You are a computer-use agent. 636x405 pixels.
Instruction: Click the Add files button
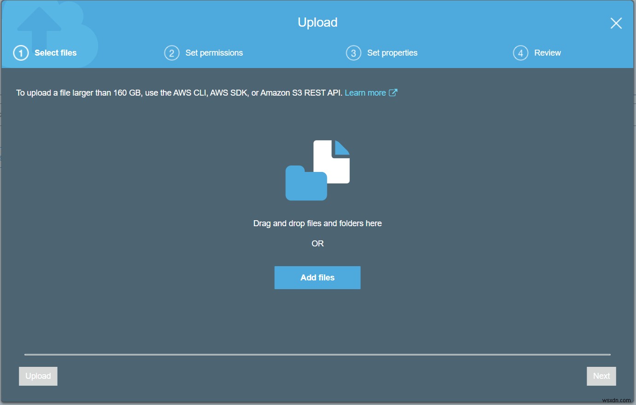point(317,277)
